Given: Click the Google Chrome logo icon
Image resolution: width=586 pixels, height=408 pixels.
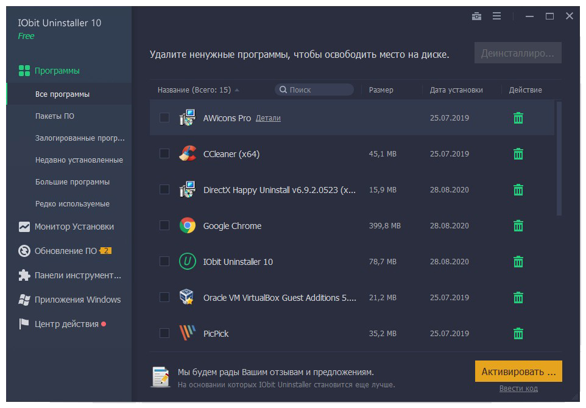Looking at the screenshot, I should 187,225.
